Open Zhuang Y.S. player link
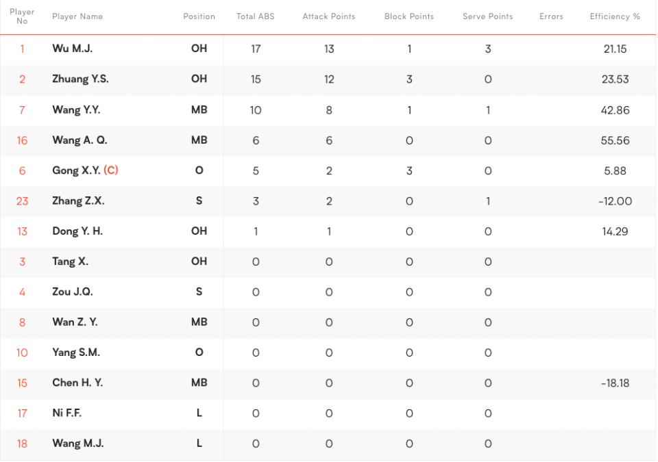 click(x=80, y=79)
